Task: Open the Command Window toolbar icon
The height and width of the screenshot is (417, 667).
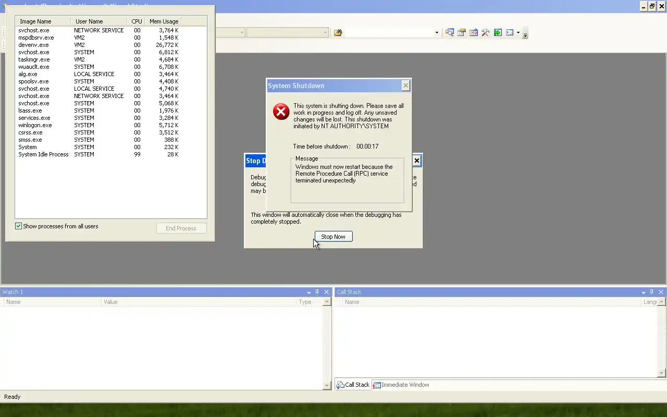Action: (x=510, y=32)
